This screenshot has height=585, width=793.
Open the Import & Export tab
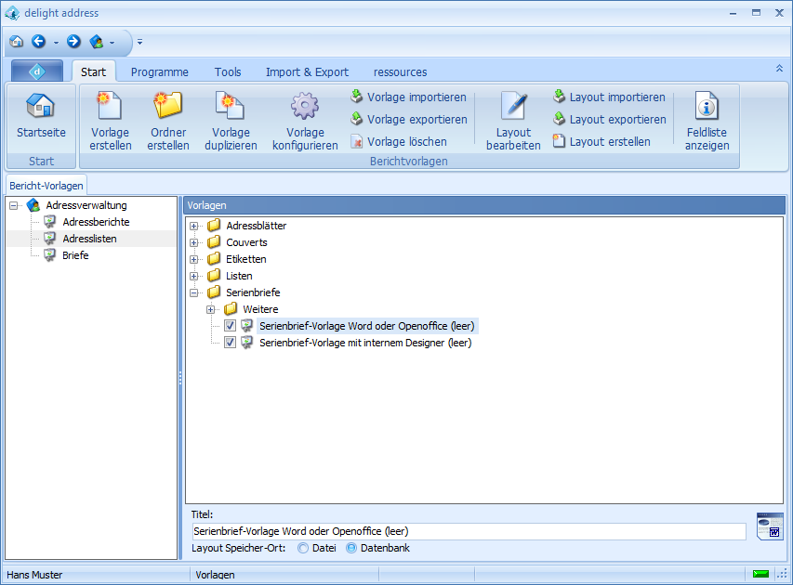[x=307, y=71]
